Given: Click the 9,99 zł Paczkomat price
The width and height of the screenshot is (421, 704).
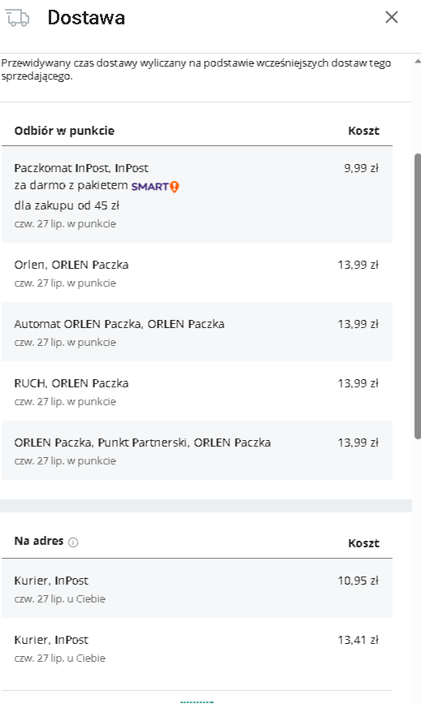Looking at the screenshot, I should 361,168.
